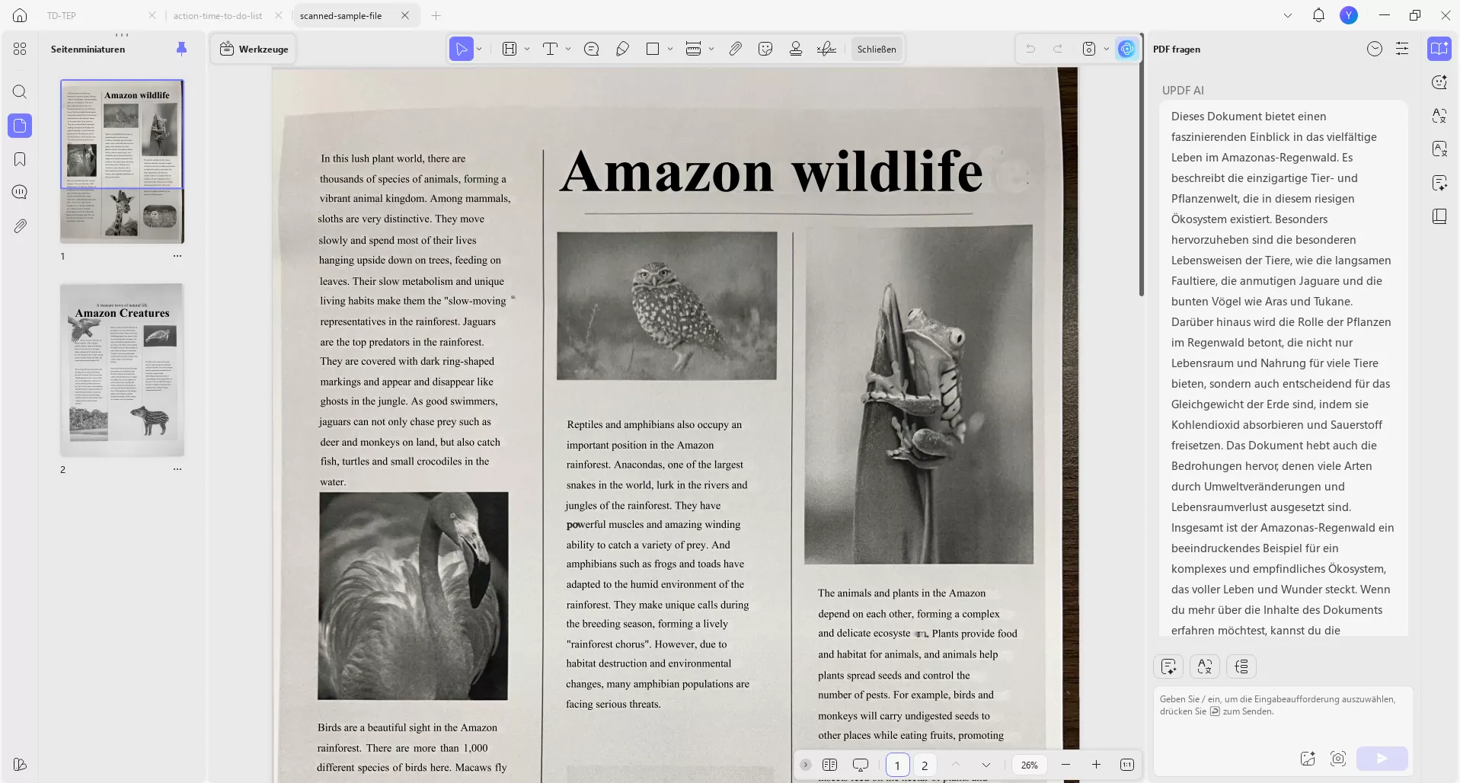Switch to reading mode view
Screen dimensions: 1460x783
coord(830,765)
